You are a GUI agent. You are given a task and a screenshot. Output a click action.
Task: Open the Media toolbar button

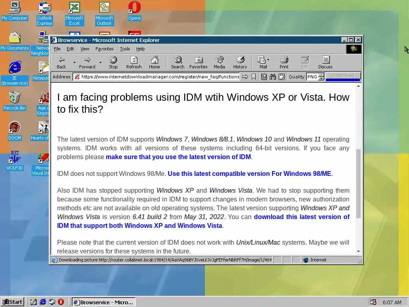pyautogui.click(x=219, y=63)
